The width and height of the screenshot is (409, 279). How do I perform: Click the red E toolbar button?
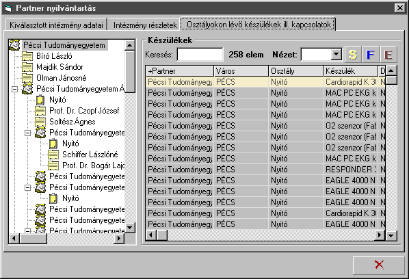pyautogui.click(x=388, y=55)
